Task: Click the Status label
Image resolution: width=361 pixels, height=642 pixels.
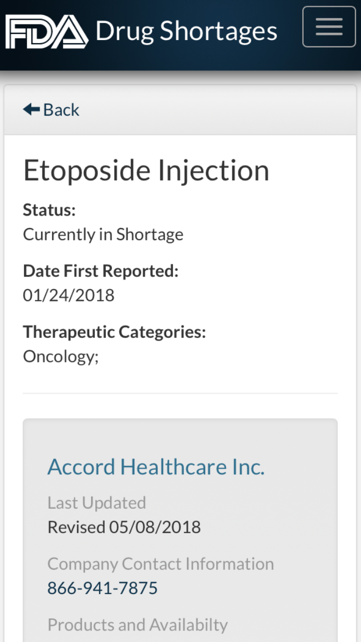Action: point(49,210)
